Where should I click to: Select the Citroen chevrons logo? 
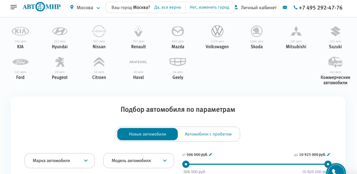99,62
